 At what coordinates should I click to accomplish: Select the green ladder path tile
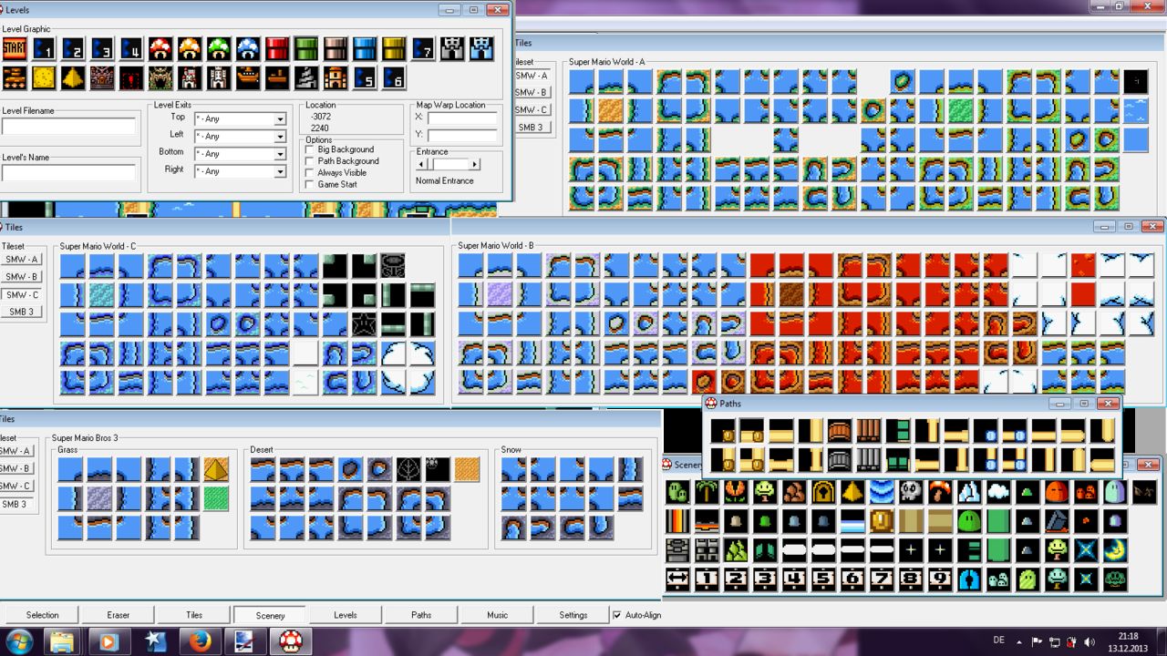(898, 431)
